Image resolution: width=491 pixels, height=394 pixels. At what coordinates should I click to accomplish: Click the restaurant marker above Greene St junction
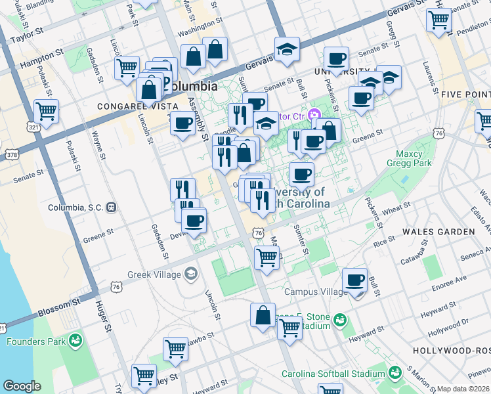225,157
